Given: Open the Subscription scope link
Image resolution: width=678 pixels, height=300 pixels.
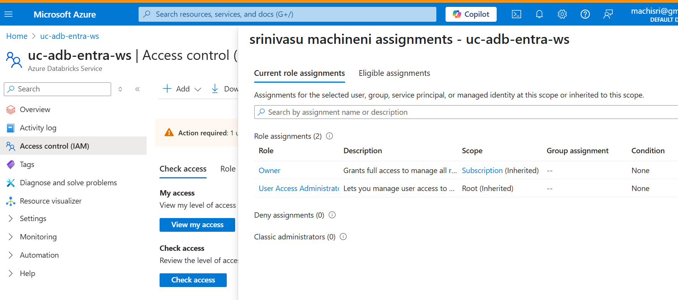Looking at the screenshot, I should tap(482, 170).
